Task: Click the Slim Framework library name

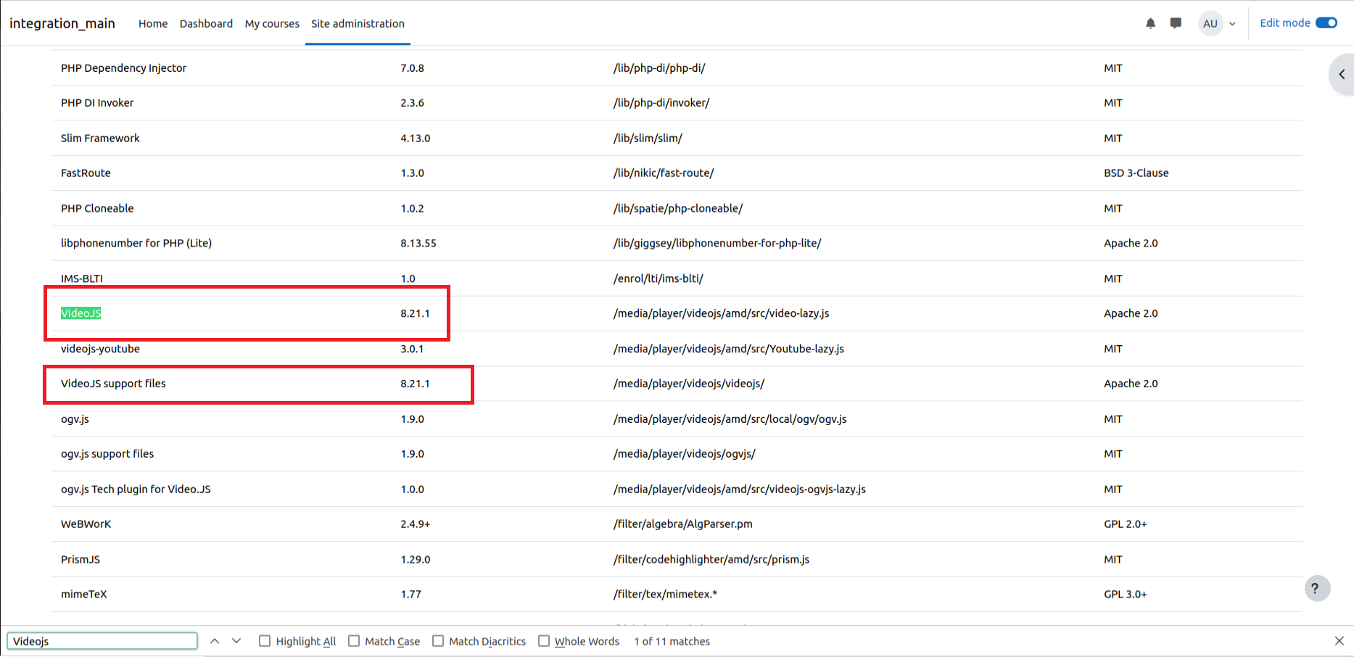Action: (100, 139)
